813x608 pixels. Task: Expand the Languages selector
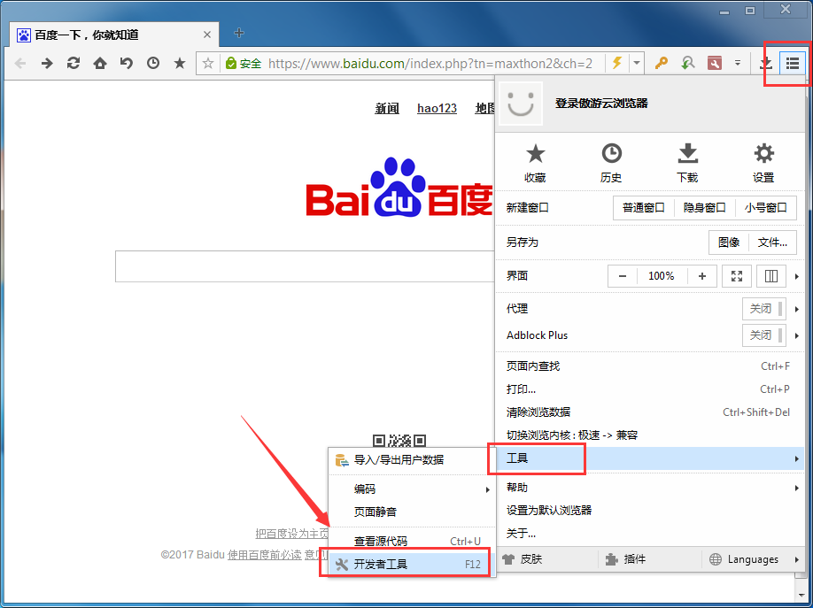click(x=754, y=559)
